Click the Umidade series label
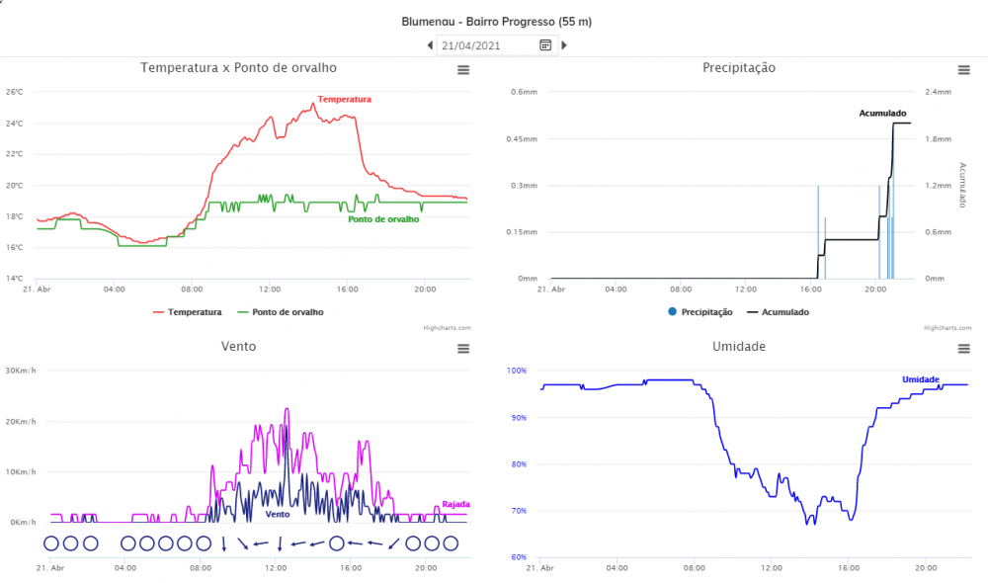The height and width of the screenshot is (583, 988). [x=920, y=379]
